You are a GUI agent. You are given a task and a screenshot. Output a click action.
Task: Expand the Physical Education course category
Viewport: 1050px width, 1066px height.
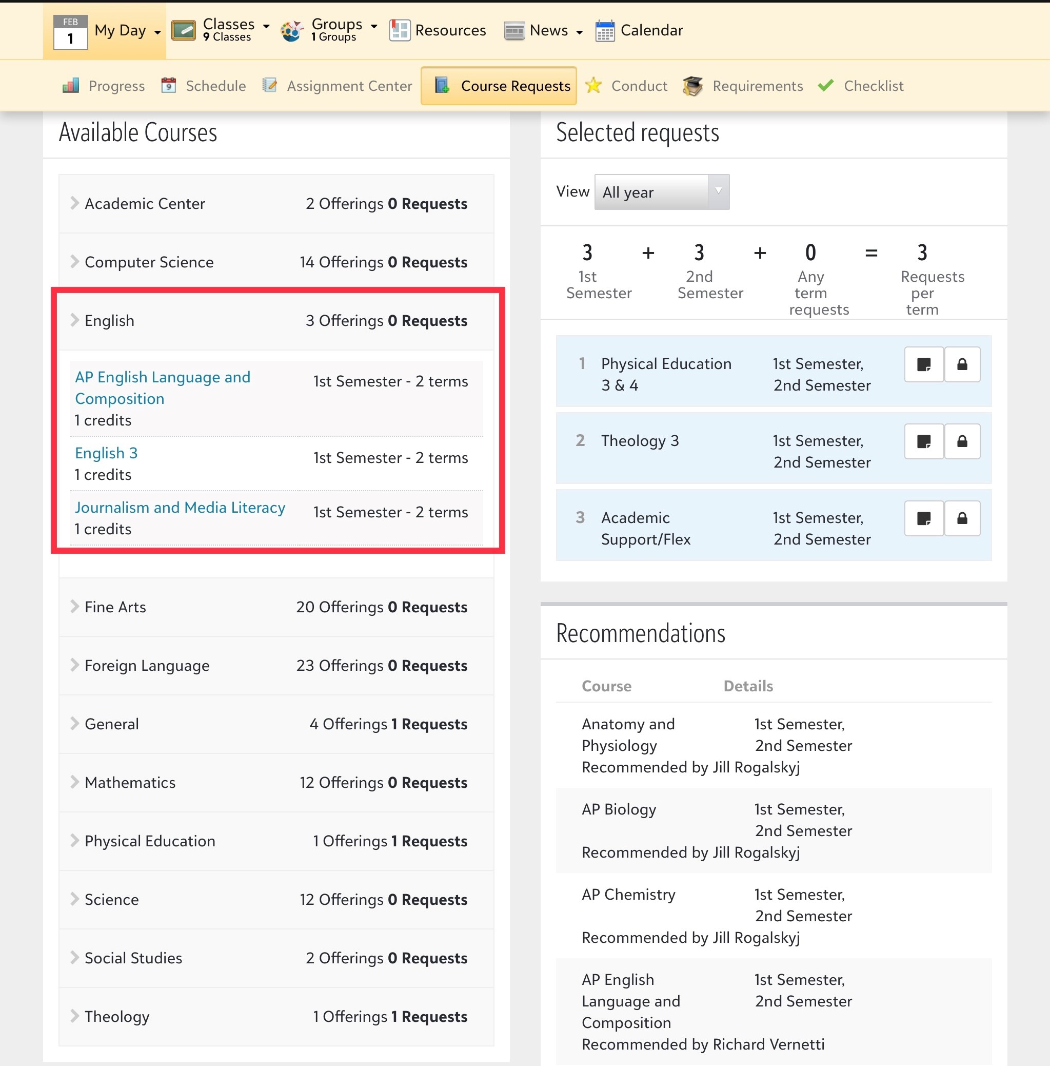pyautogui.click(x=276, y=841)
